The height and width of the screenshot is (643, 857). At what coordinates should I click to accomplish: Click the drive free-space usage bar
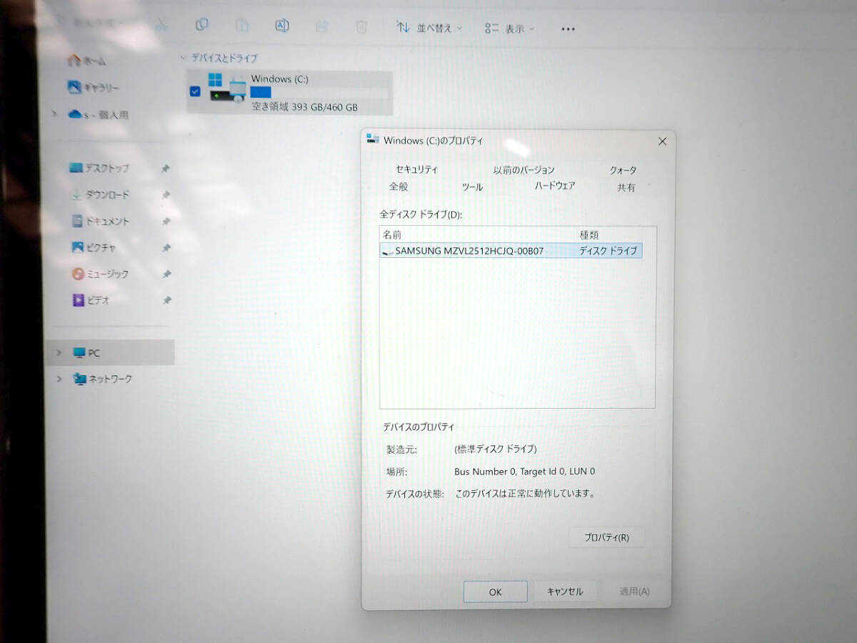[320, 93]
